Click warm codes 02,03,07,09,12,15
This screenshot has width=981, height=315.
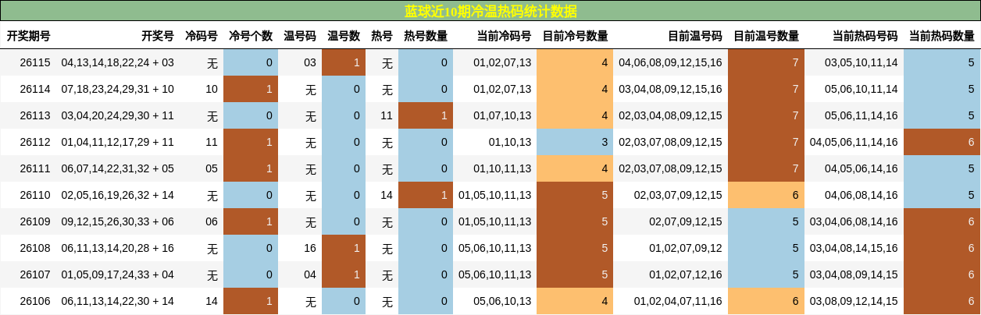pyautogui.click(x=678, y=195)
